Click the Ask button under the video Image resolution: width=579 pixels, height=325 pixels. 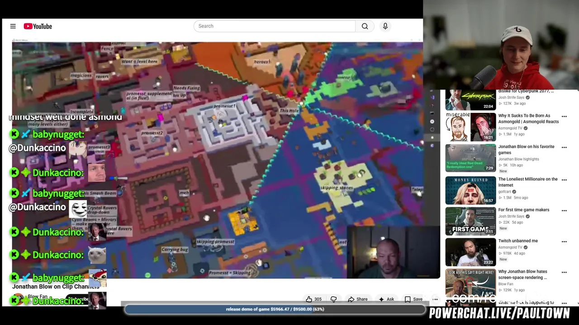point(386,299)
